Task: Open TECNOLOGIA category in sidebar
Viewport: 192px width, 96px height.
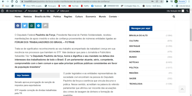Action: (x=136, y=84)
